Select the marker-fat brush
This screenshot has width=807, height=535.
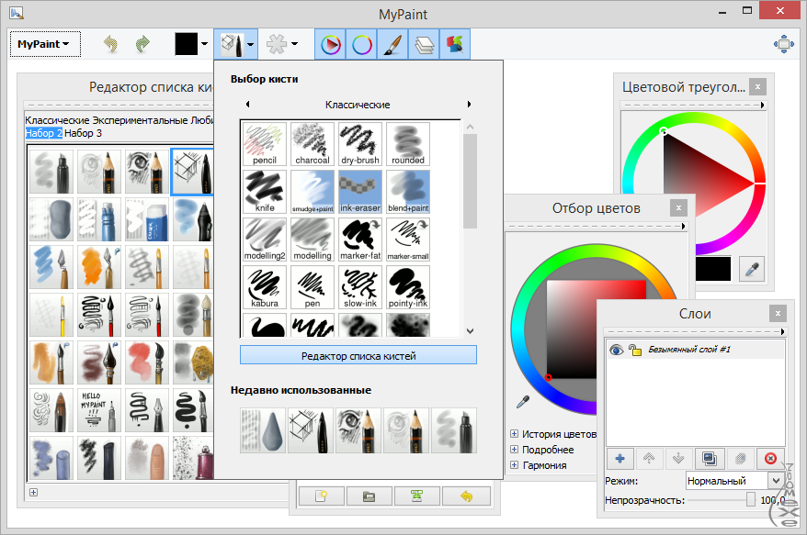(x=360, y=240)
